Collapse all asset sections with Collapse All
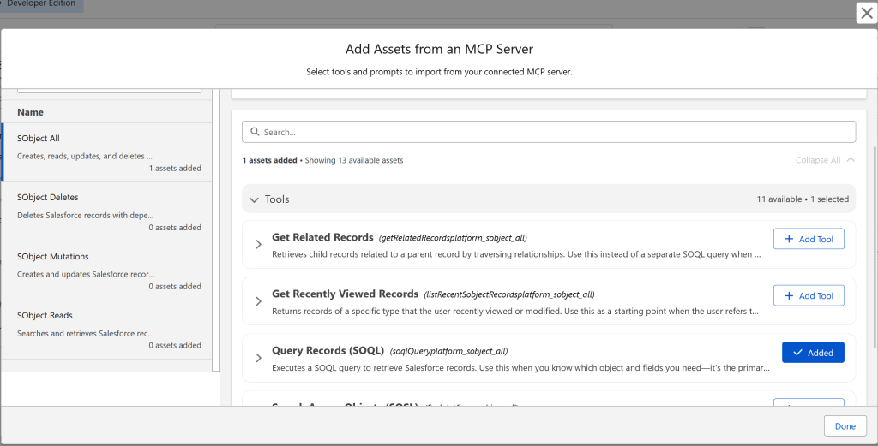878x446 pixels. pyautogui.click(x=825, y=160)
